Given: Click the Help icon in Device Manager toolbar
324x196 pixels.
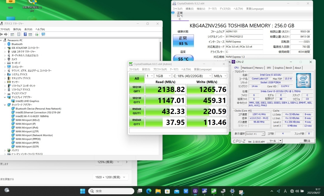Looking at the screenshot, I should point(25,34).
